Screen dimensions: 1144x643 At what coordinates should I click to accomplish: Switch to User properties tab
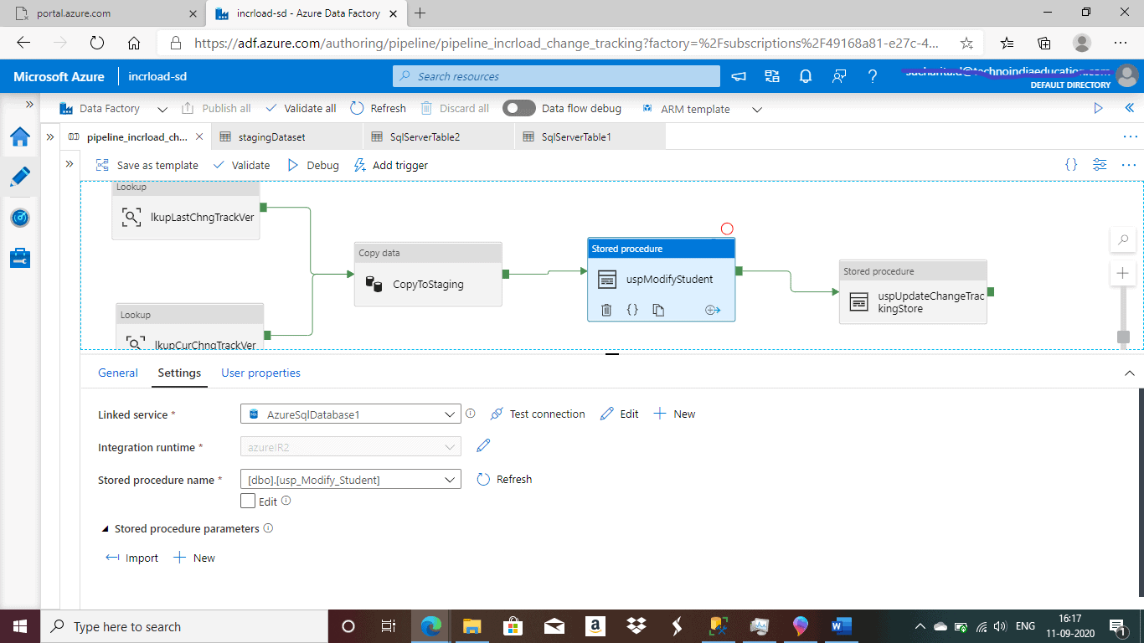point(260,373)
